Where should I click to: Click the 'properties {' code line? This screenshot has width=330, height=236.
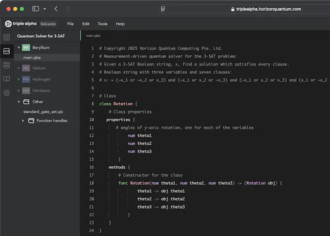point(121,120)
